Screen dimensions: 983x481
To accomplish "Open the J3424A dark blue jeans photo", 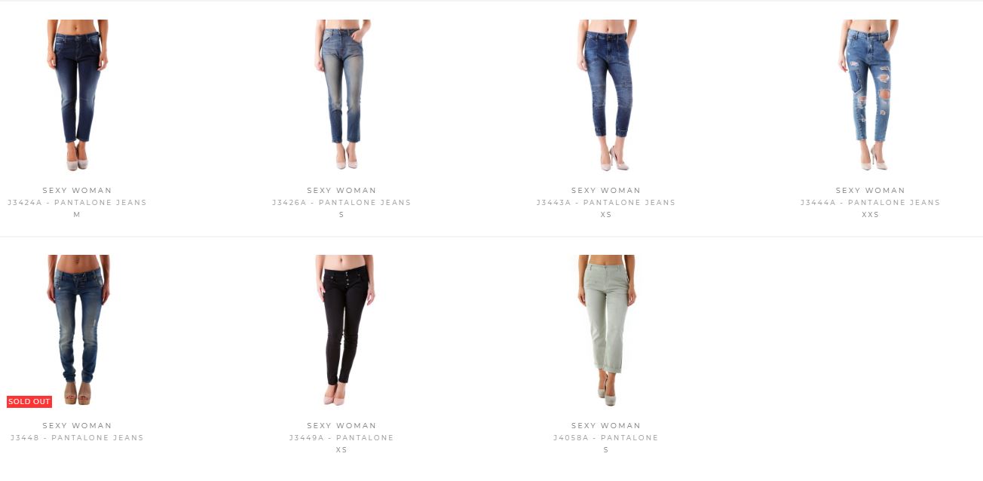I will point(77,95).
